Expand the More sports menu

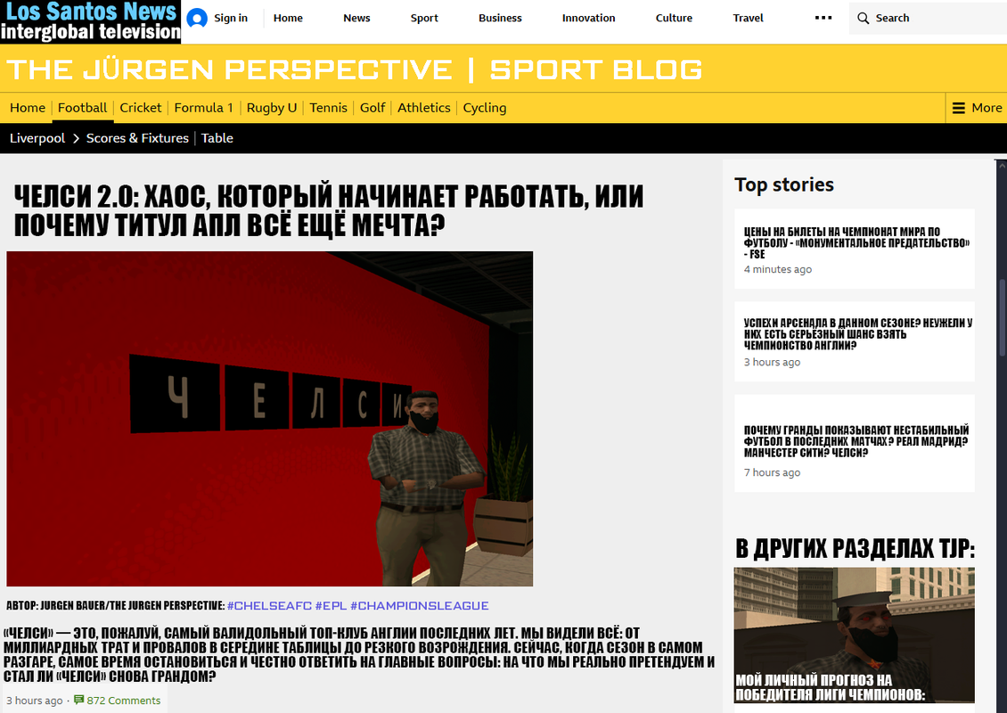977,108
